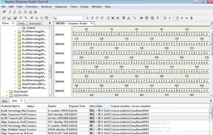Open the Structure menu
The height and width of the screenshot is (135, 213).
coord(46,7)
